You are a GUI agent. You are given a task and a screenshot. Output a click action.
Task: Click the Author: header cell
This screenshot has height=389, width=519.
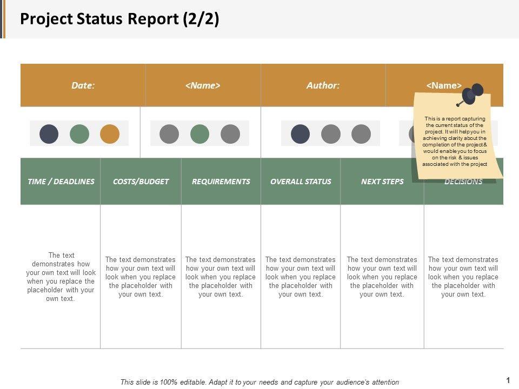click(x=323, y=85)
